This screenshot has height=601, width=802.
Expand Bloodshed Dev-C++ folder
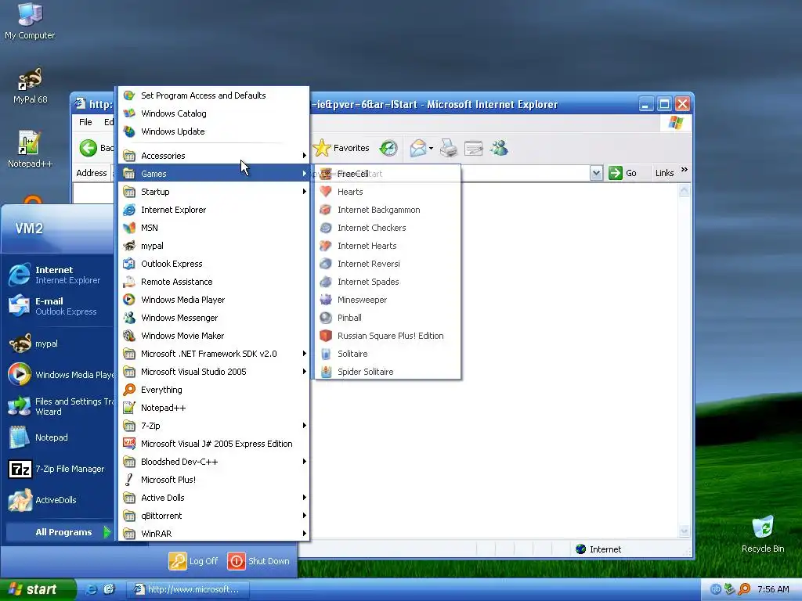click(x=214, y=462)
